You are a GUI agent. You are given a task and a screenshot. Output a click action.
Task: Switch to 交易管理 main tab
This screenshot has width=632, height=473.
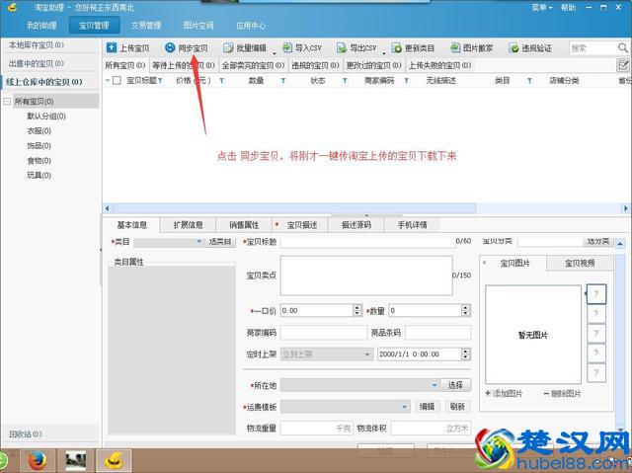pos(146,26)
